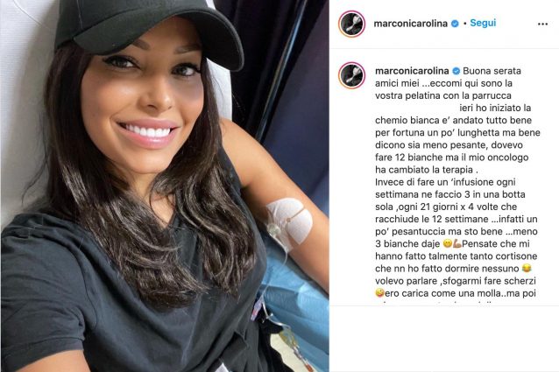
Task: Open marconicarolina profile from header username
Action: tap(410, 24)
